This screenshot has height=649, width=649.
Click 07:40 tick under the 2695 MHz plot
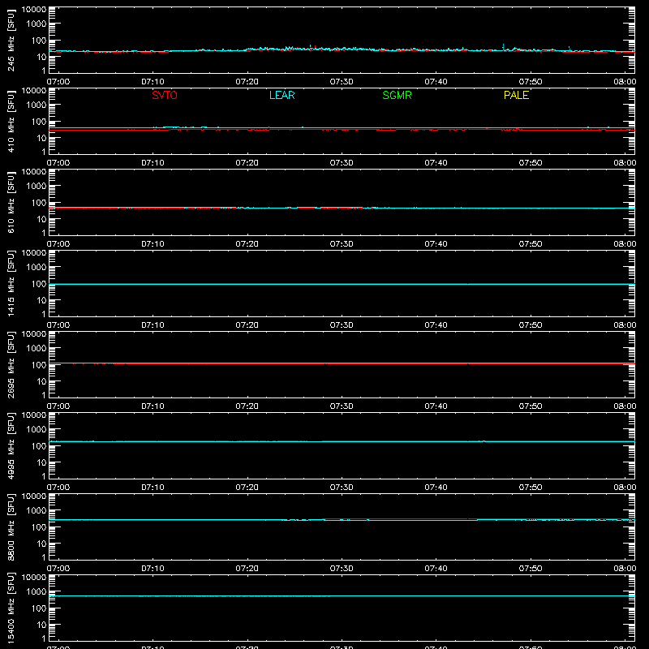[x=436, y=406]
